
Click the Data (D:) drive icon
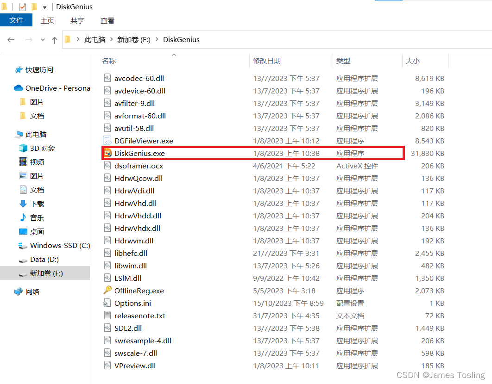point(23,260)
